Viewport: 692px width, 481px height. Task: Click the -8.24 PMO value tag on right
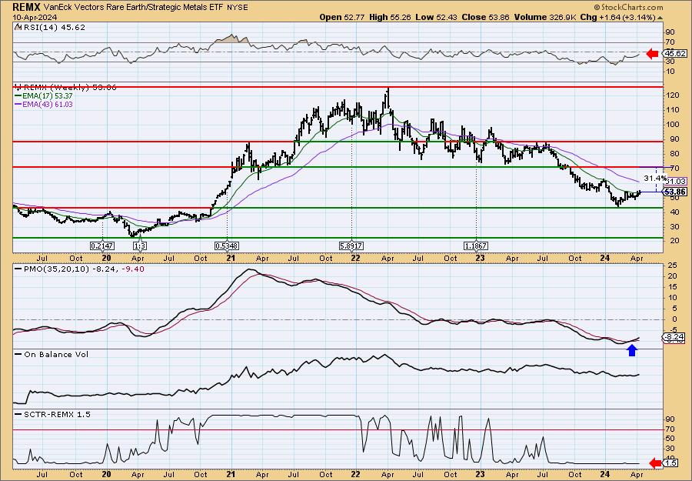click(674, 337)
